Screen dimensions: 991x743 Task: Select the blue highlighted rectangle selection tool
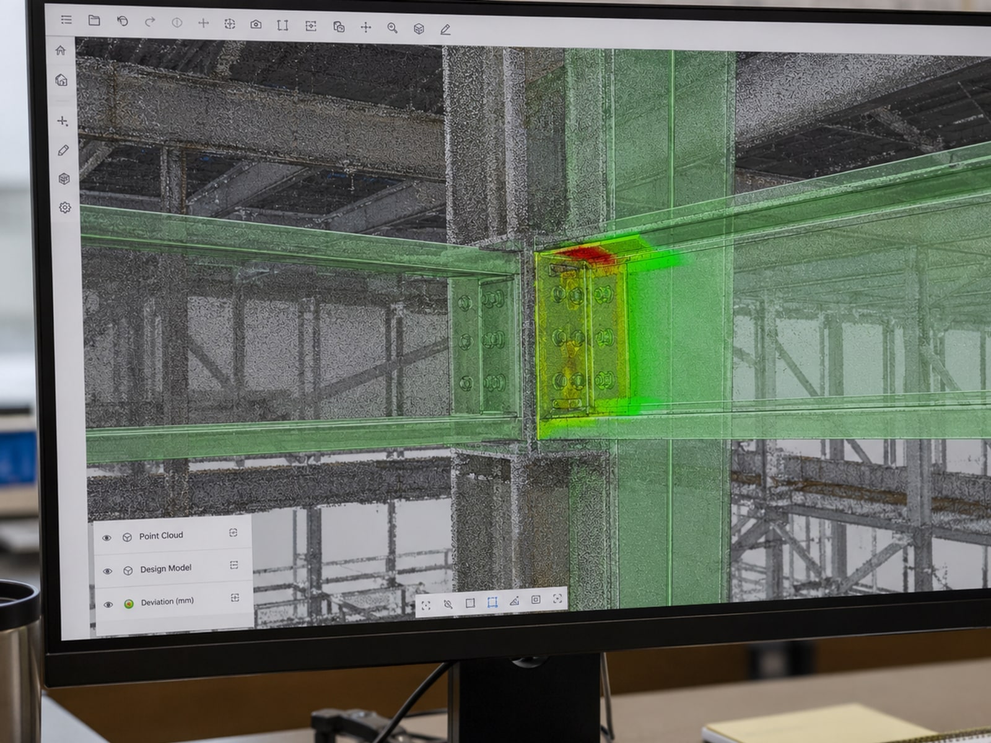(x=492, y=602)
